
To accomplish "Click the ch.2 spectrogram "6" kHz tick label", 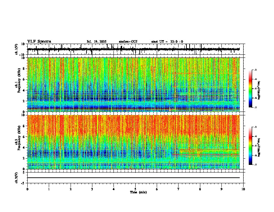I will pos(24,137).
